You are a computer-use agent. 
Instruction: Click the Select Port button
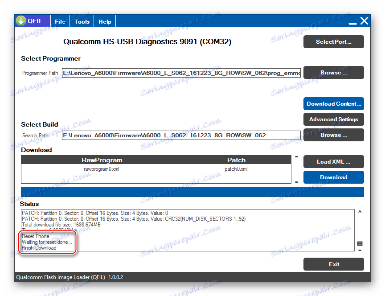tap(334, 42)
